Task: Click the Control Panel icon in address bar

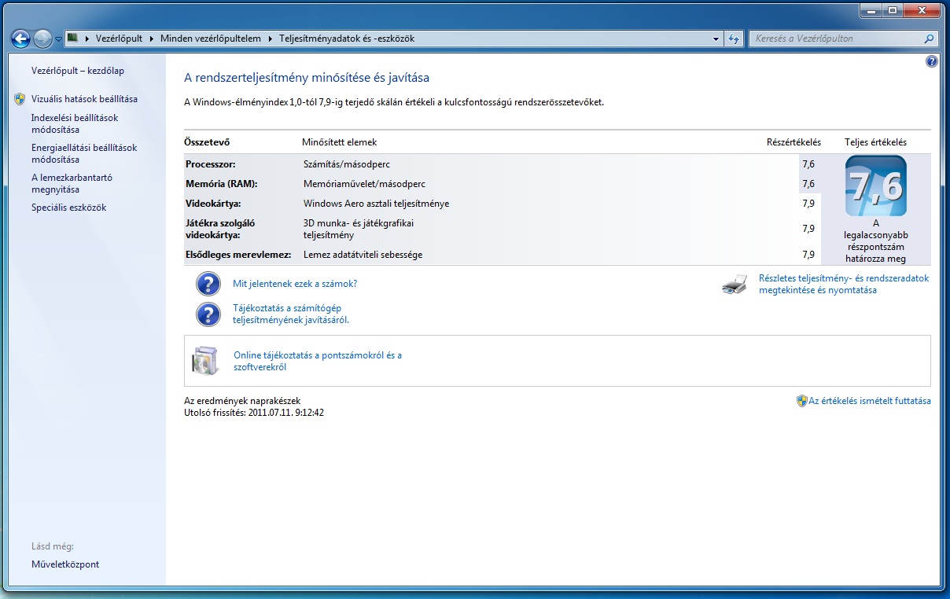Action: (72, 38)
